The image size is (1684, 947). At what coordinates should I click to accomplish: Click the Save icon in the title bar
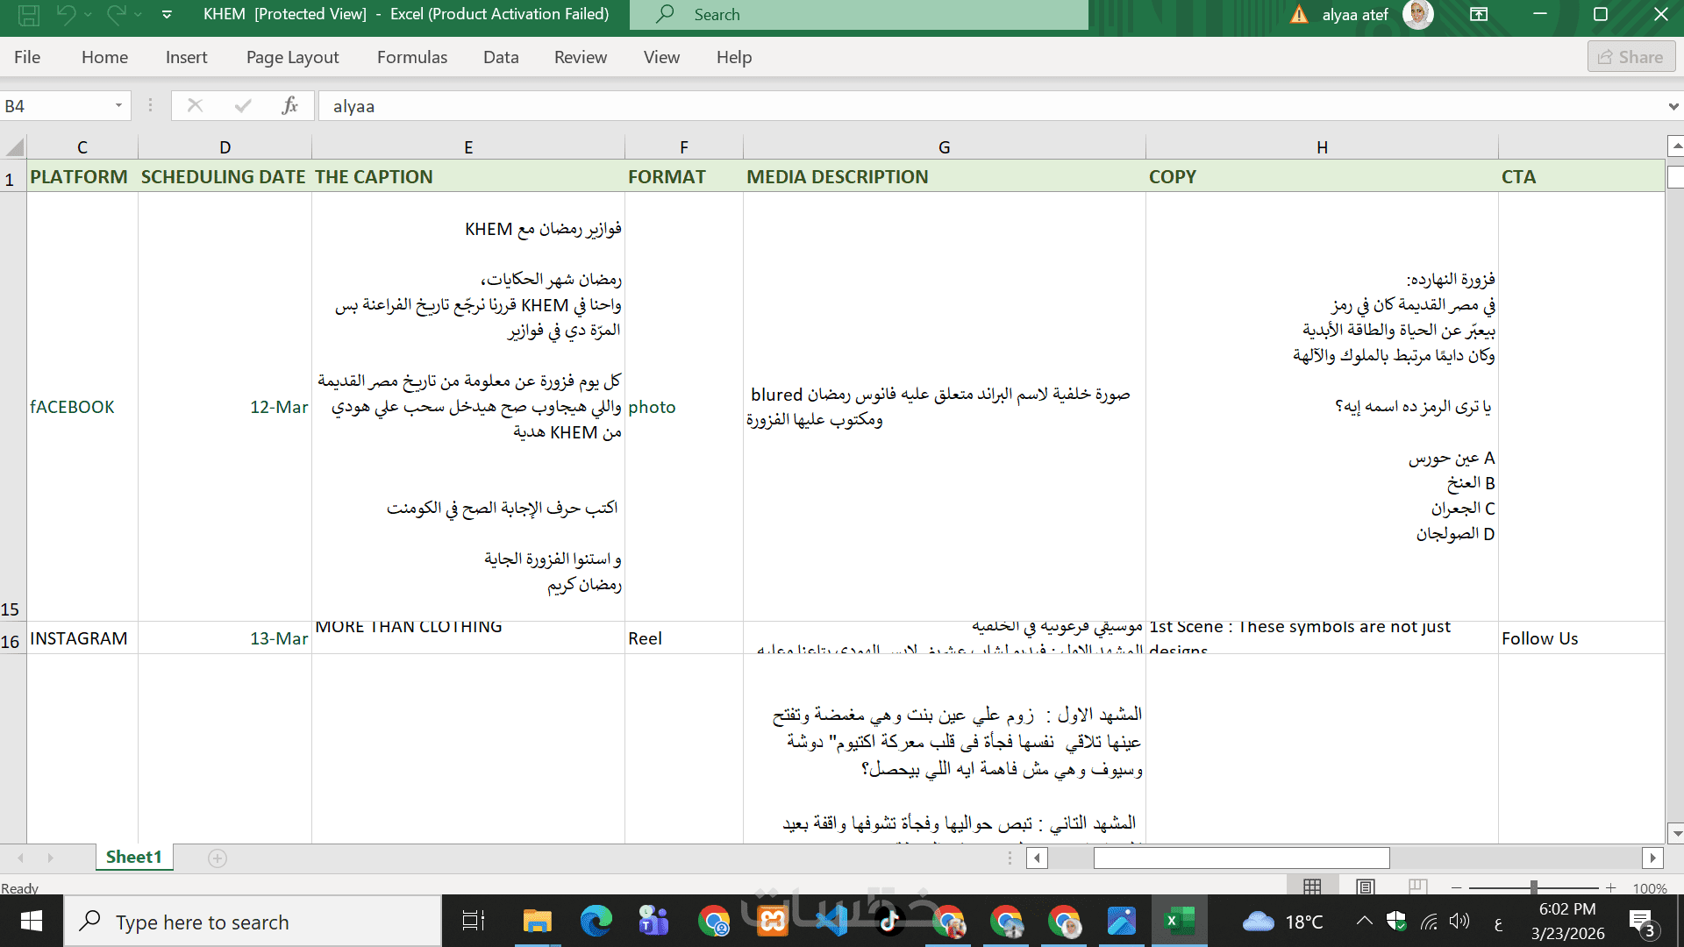tap(28, 15)
